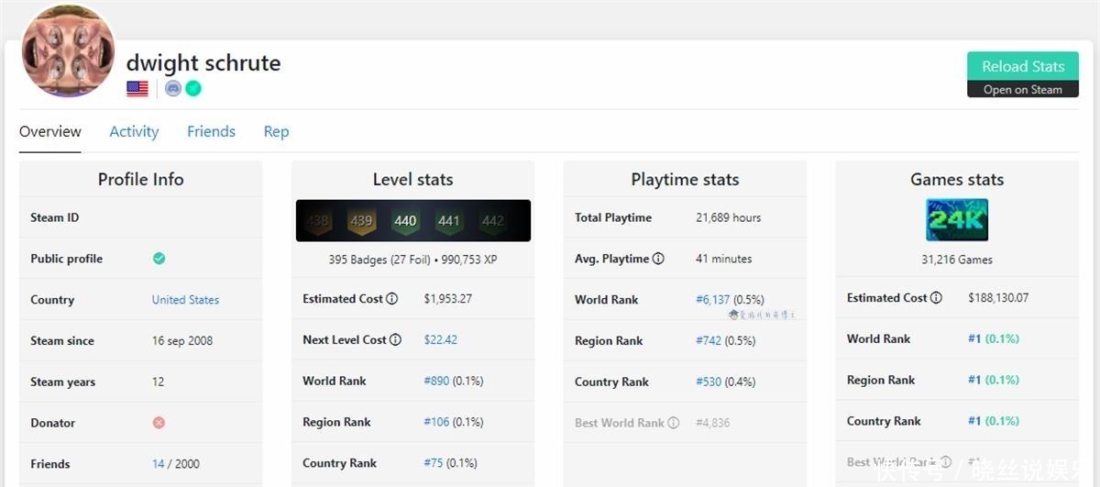Open the Friends tab
This screenshot has height=487, width=1100.
[211, 131]
